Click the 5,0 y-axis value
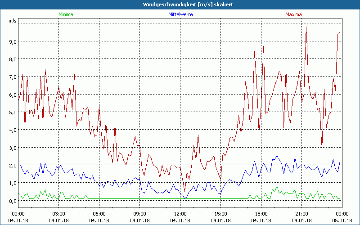This screenshot has width=360, height=225. click(x=13, y=112)
